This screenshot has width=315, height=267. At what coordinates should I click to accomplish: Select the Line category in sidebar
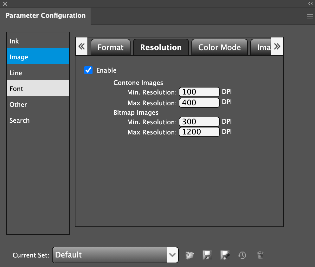pyautogui.click(x=38, y=73)
